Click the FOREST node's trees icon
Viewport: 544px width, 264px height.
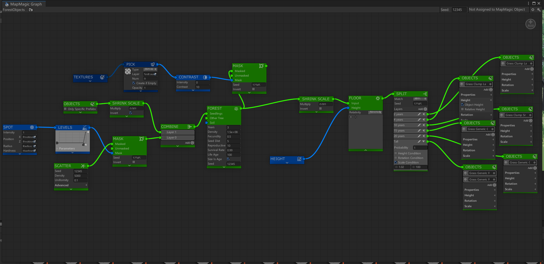pos(236,108)
